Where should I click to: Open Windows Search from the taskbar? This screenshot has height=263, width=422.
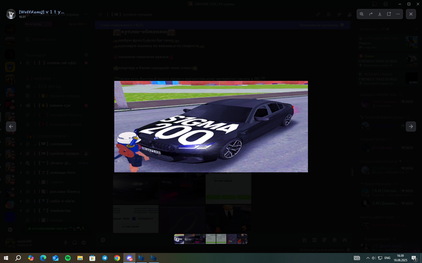click(18, 258)
